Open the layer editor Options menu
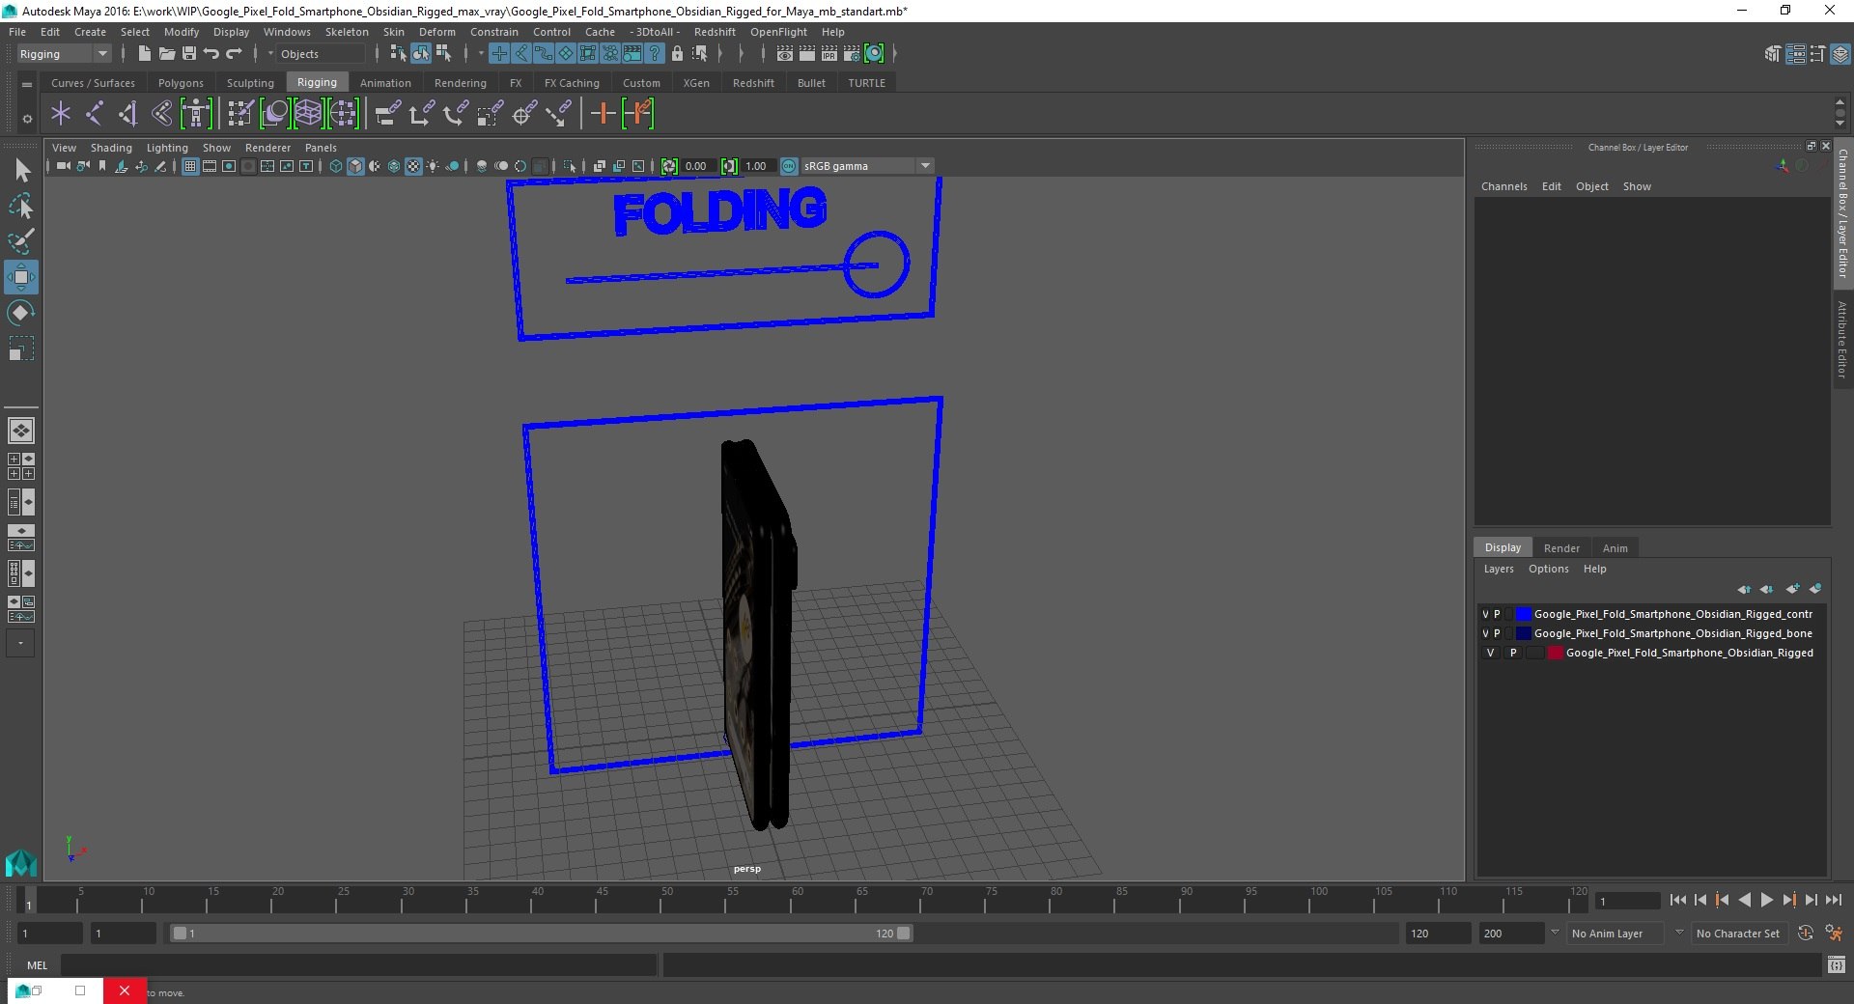The image size is (1854, 1004). pos(1548,569)
